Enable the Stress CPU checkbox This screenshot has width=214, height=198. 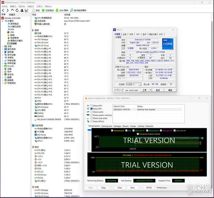click(x=91, y=106)
